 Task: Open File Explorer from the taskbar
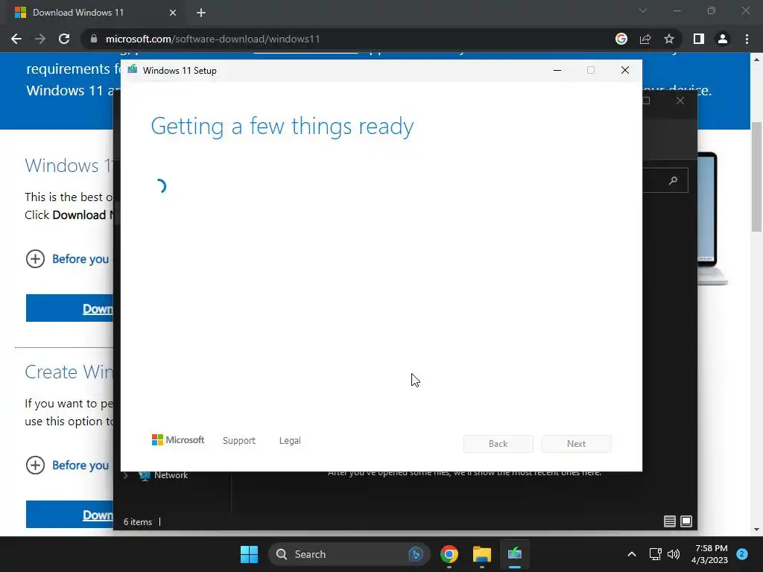pyautogui.click(x=482, y=554)
